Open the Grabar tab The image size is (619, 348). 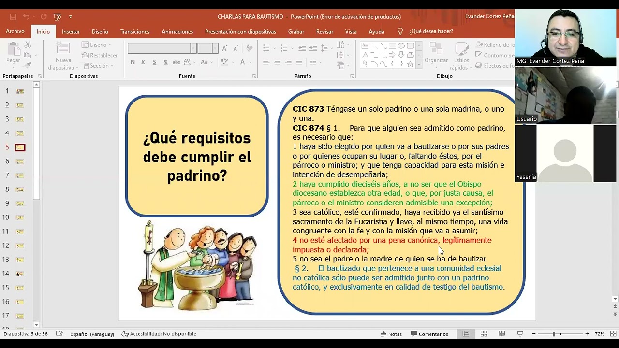(x=296, y=31)
